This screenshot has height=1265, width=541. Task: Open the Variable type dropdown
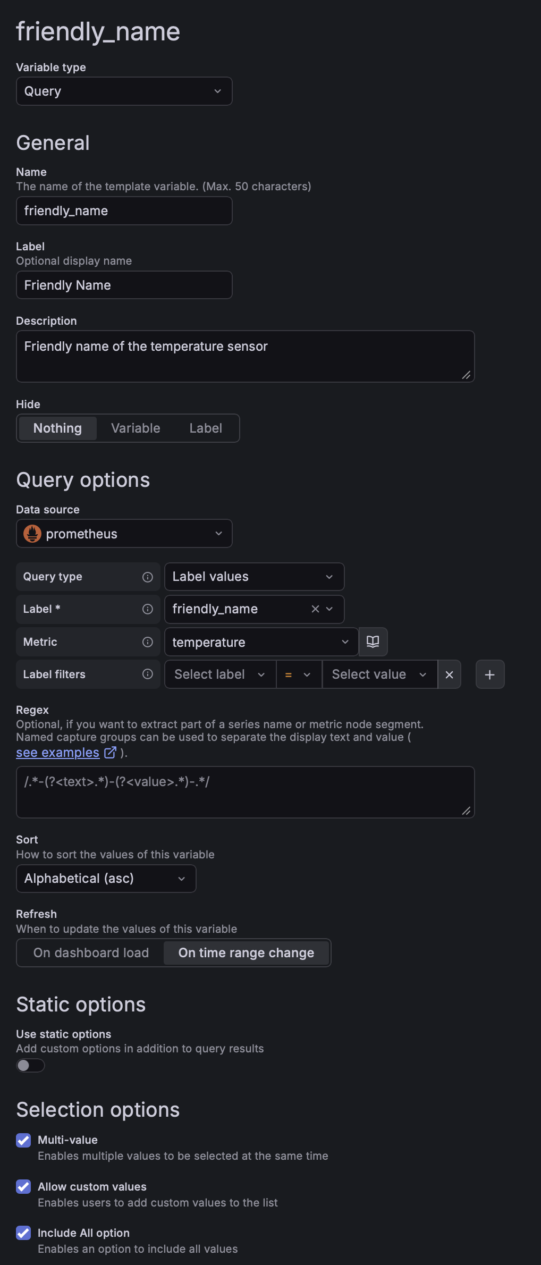(x=124, y=91)
